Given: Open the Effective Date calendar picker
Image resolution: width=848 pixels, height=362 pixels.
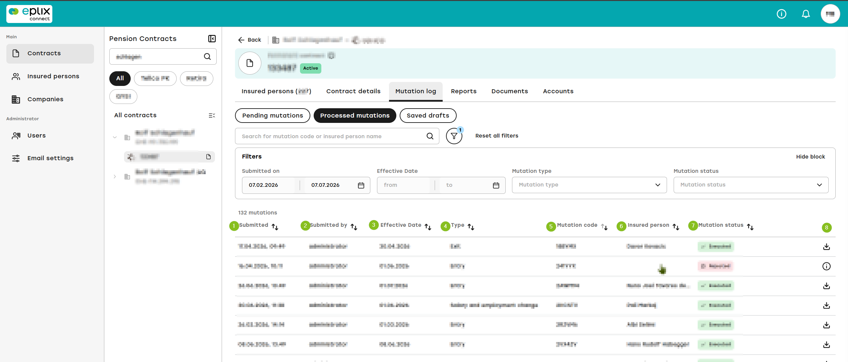Looking at the screenshot, I should [496, 185].
